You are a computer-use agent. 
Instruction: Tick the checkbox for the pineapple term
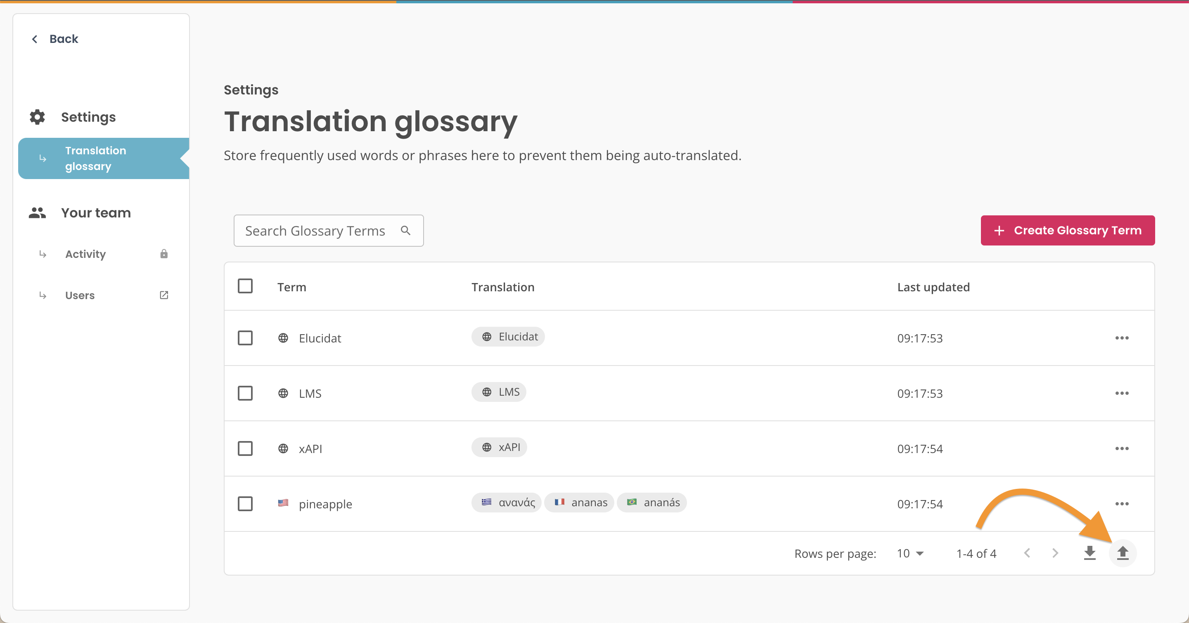click(245, 504)
